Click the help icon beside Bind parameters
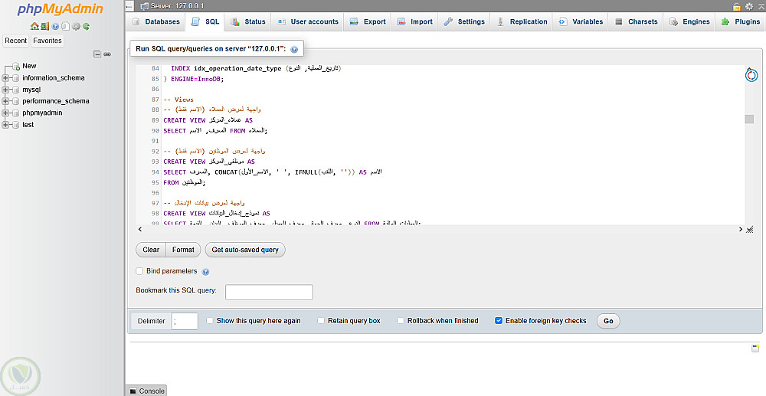The height and width of the screenshot is (396, 766). (205, 272)
